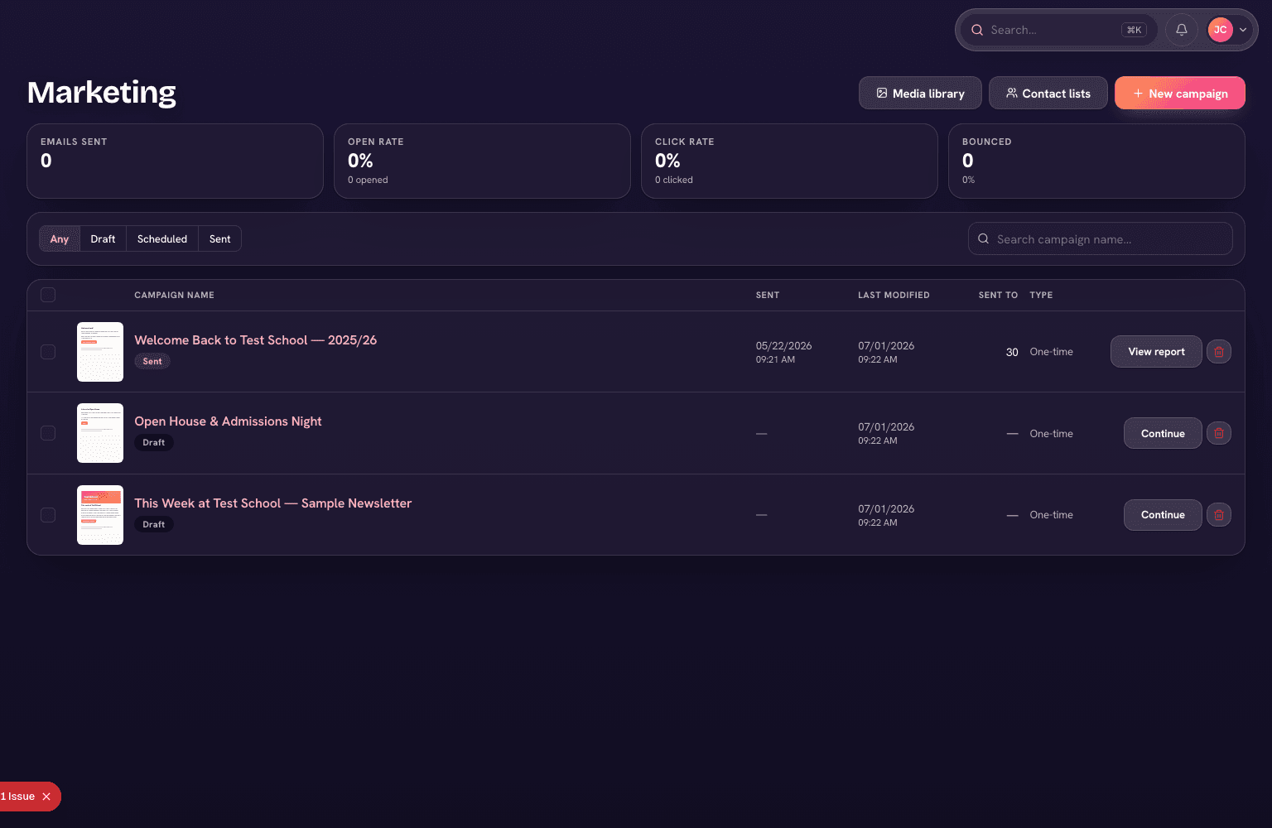Open the Open House & Admissions Night link
Screen dimensions: 1272x828
pyautogui.click(x=228, y=421)
